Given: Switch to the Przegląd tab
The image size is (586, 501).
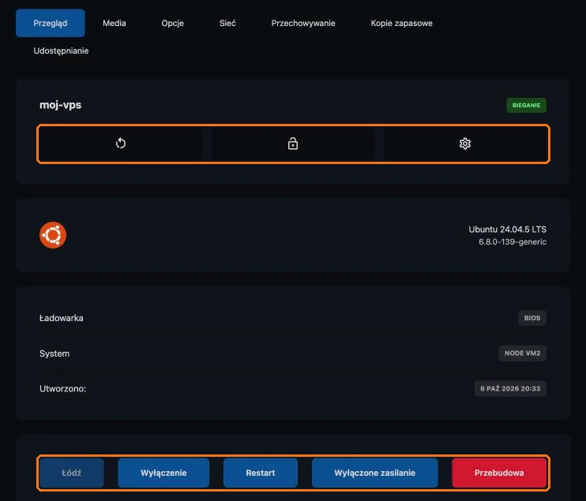Looking at the screenshot, I should point(50,23).
